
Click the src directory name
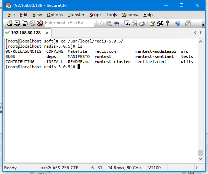click(x=185, y=51)
